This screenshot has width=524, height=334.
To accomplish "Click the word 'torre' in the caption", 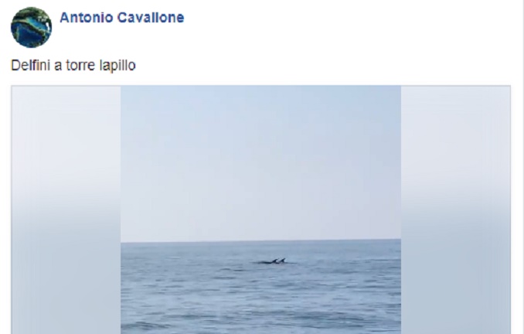I will click(x=81, y=66).
